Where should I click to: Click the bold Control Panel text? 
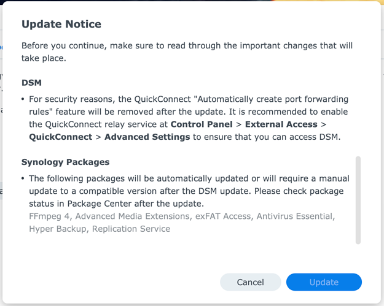coord(202,124)
